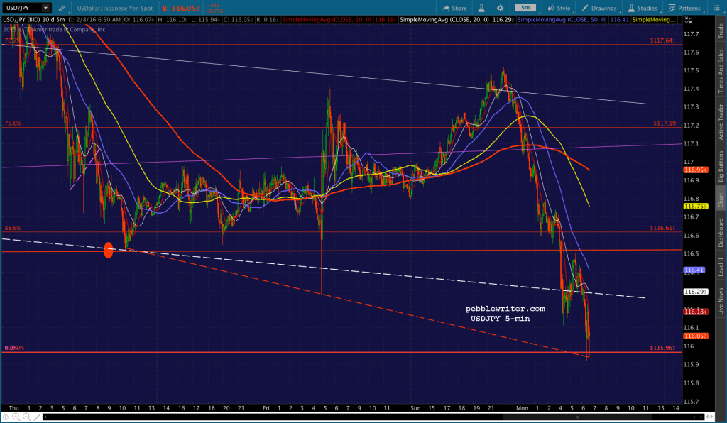Select the Chart side tab

721,200
